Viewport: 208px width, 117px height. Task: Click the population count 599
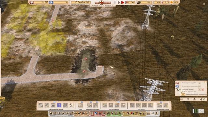point(149,2)
